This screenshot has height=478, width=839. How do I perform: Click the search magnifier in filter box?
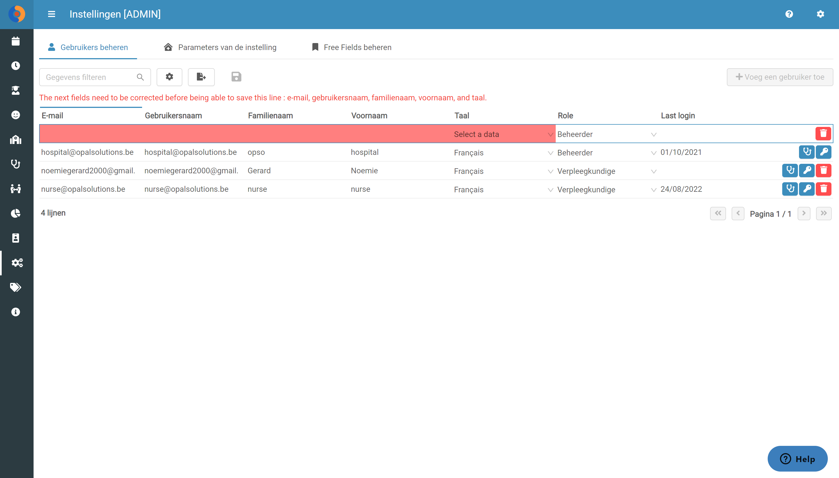(x=140, y=77)
